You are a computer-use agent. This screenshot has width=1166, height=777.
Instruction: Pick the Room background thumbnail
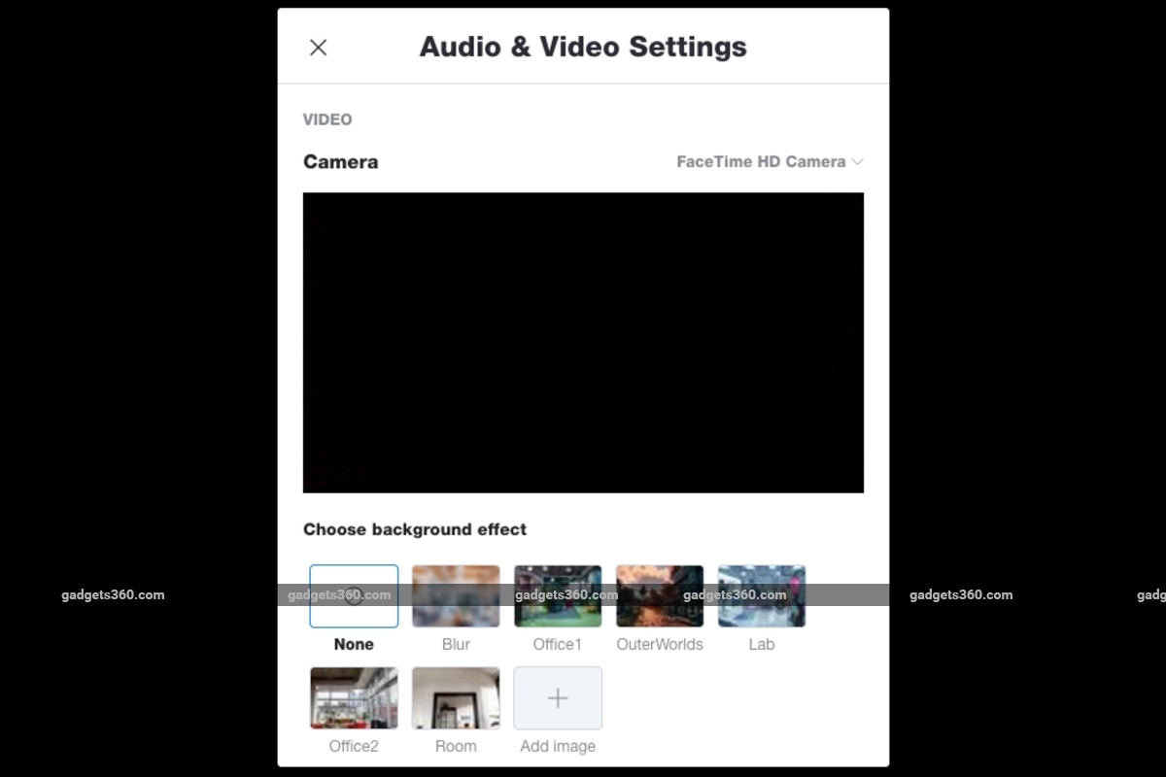(x=456, y=697)
